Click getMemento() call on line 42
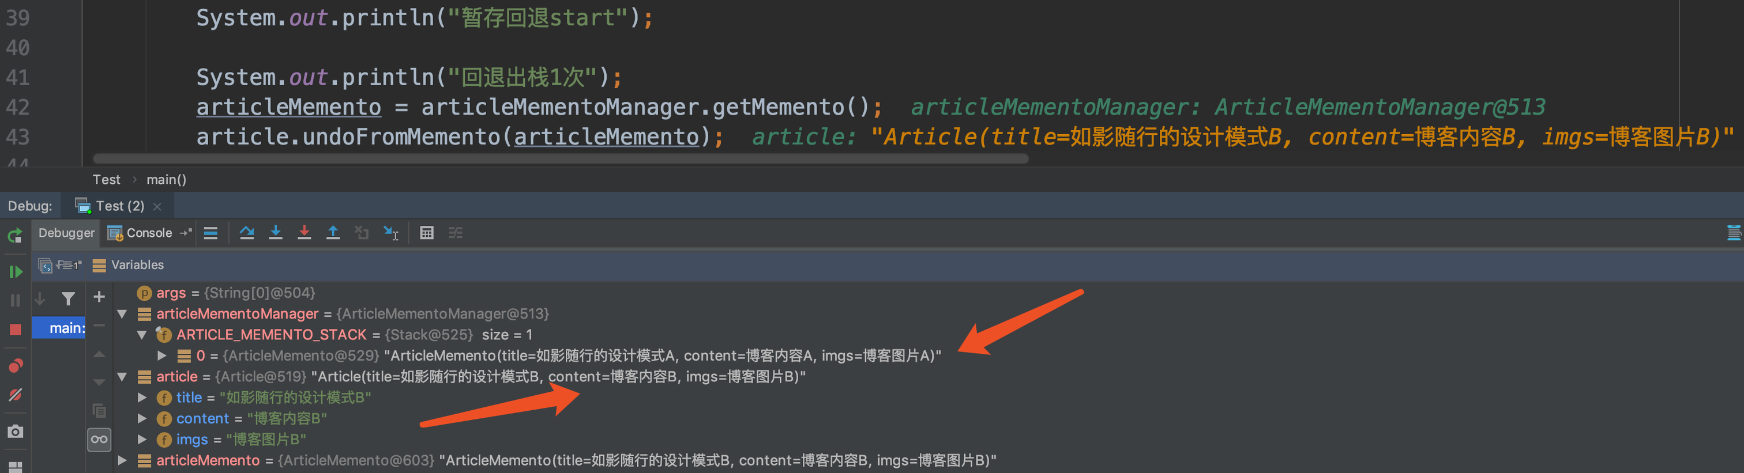Image resolution: width=1744 pixels, height=473 pixels. pos(791,107)
